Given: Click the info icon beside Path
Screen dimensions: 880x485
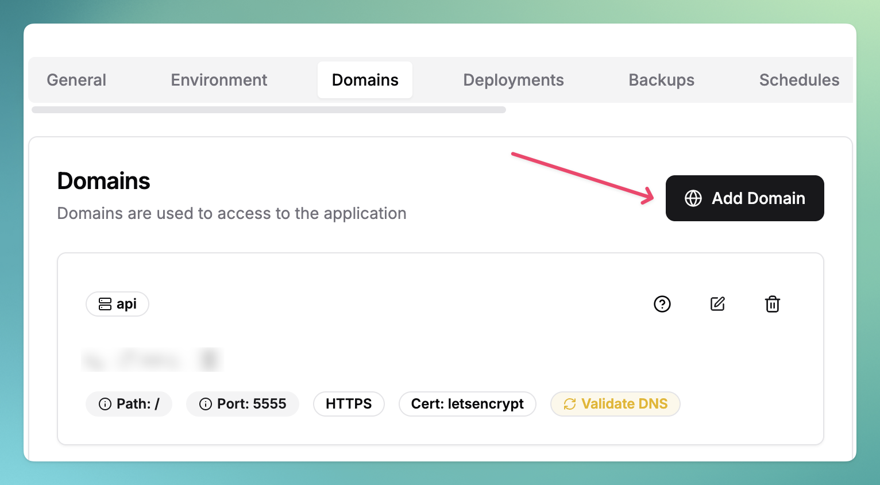Looking at the screenshot, I should (x=105, y=404).
